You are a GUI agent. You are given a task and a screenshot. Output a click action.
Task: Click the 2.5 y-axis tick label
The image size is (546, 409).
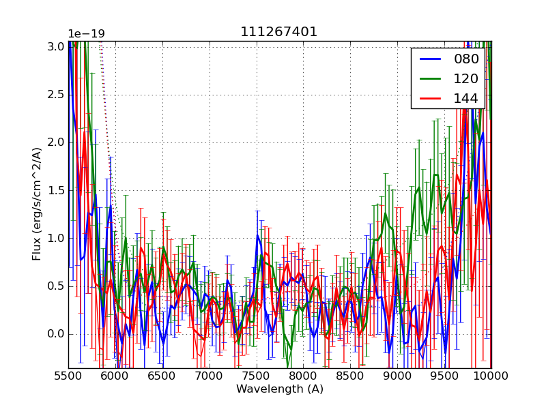[56, 94]
